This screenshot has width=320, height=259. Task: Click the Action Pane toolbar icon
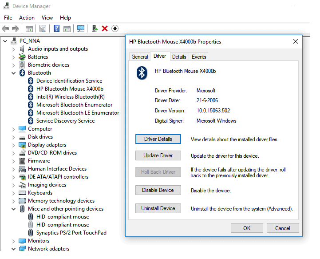click(x=67, y=28)
